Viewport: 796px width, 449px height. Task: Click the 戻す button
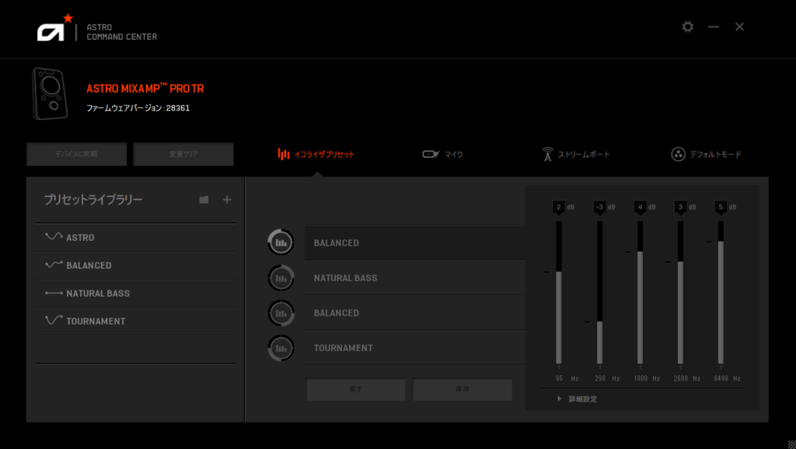(355, 389)
